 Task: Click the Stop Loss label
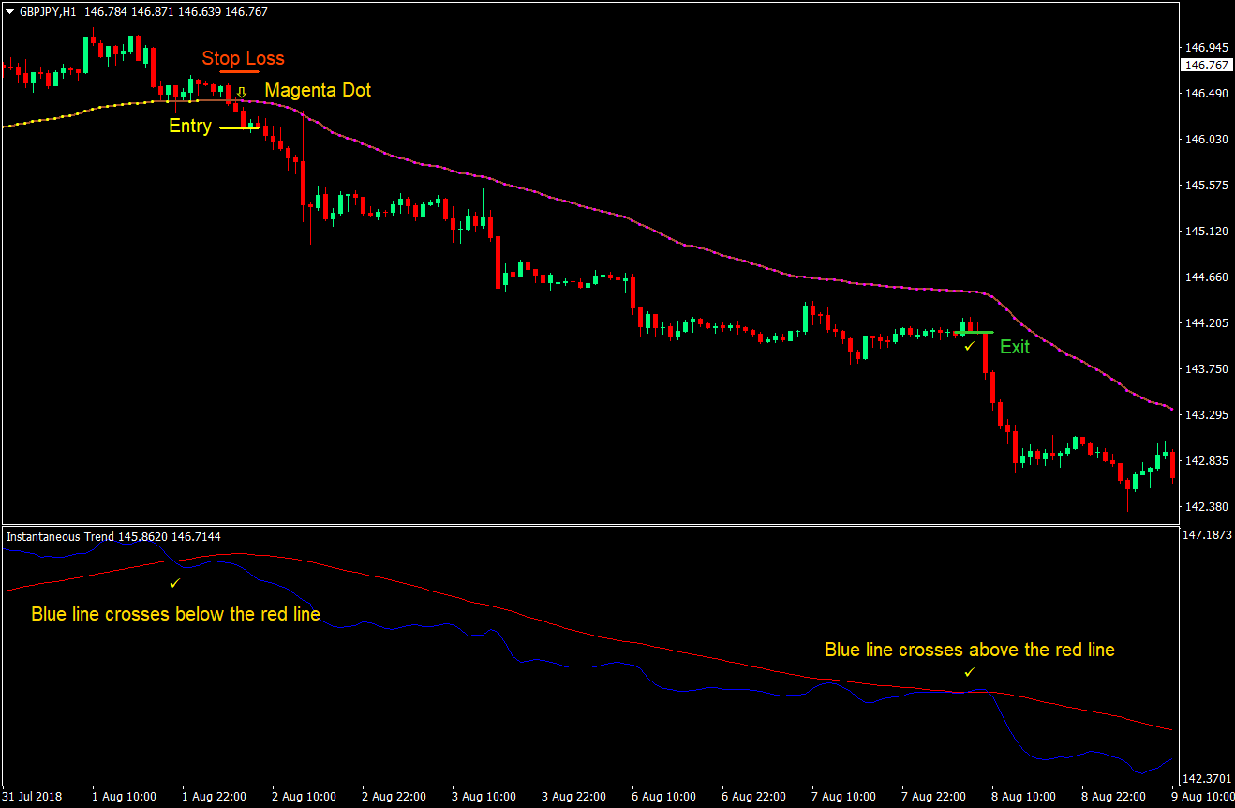coord(243,57)
